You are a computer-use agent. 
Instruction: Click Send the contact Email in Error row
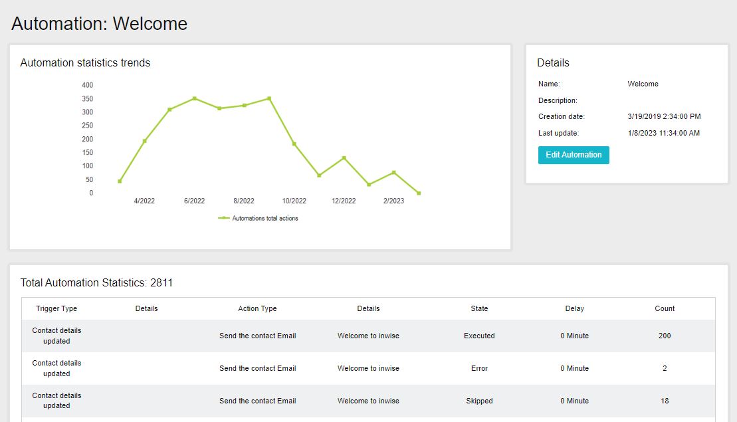(258, 368)
